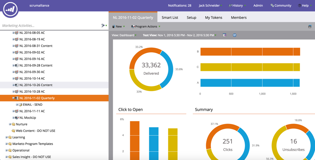315x160 pixels.
Task: Click the calendar view icon beside Test View
Action: [x=225, y=35]
